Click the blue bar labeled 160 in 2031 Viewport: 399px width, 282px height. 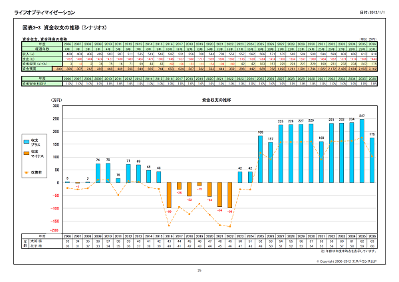(320, 162)
